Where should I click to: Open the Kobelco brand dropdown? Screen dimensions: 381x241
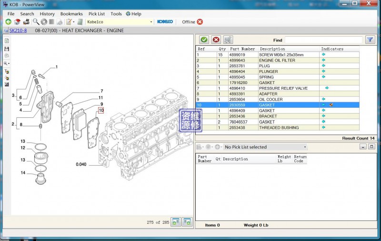[151, 22]
